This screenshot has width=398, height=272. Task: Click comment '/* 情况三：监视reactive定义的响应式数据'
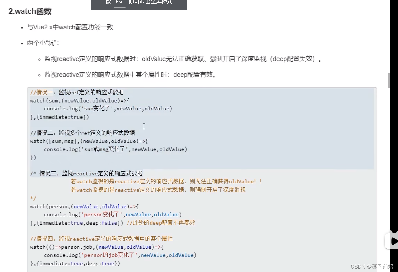(86, 174)
